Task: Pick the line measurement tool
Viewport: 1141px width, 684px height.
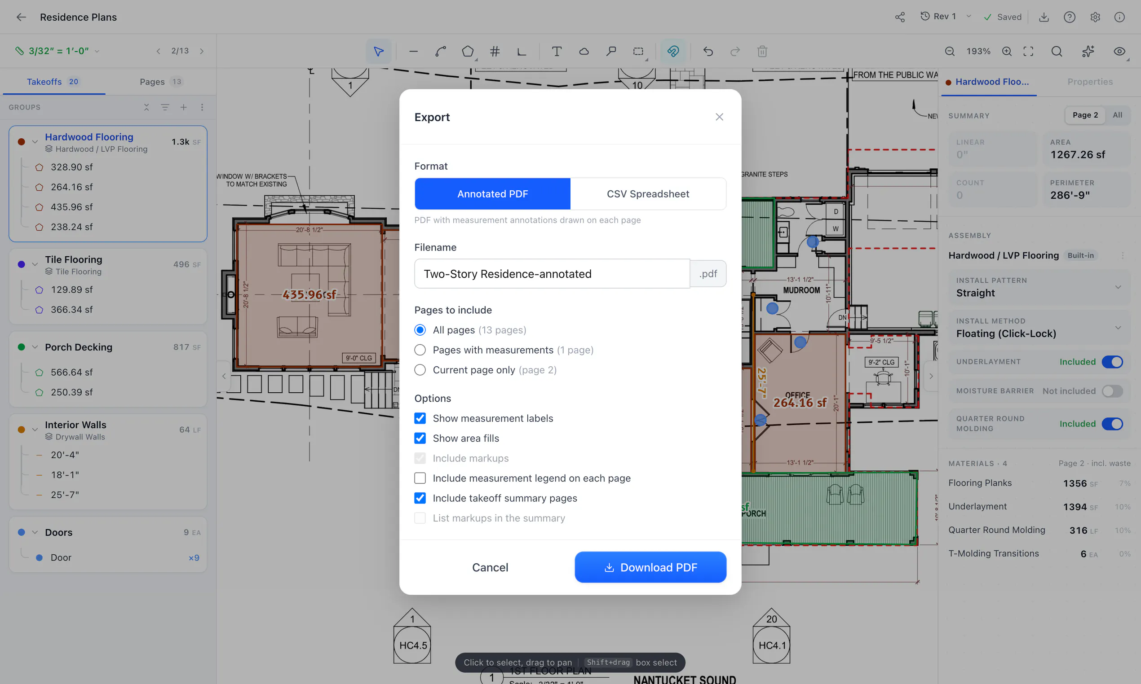Action: 413,51
